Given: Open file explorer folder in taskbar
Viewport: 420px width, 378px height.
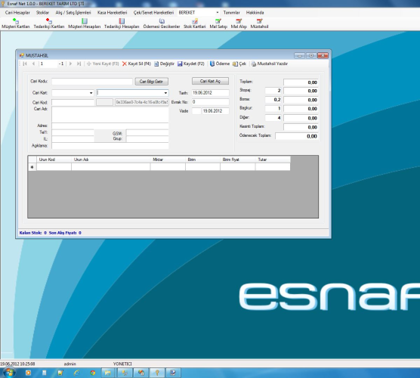Looking at the screenshot, I should coord(108,373).
